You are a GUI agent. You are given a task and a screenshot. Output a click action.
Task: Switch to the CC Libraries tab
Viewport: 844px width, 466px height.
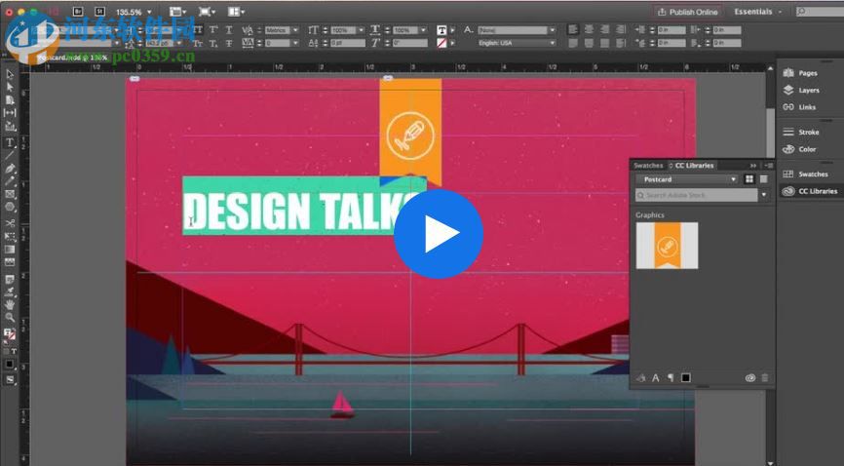pos(694,166)
